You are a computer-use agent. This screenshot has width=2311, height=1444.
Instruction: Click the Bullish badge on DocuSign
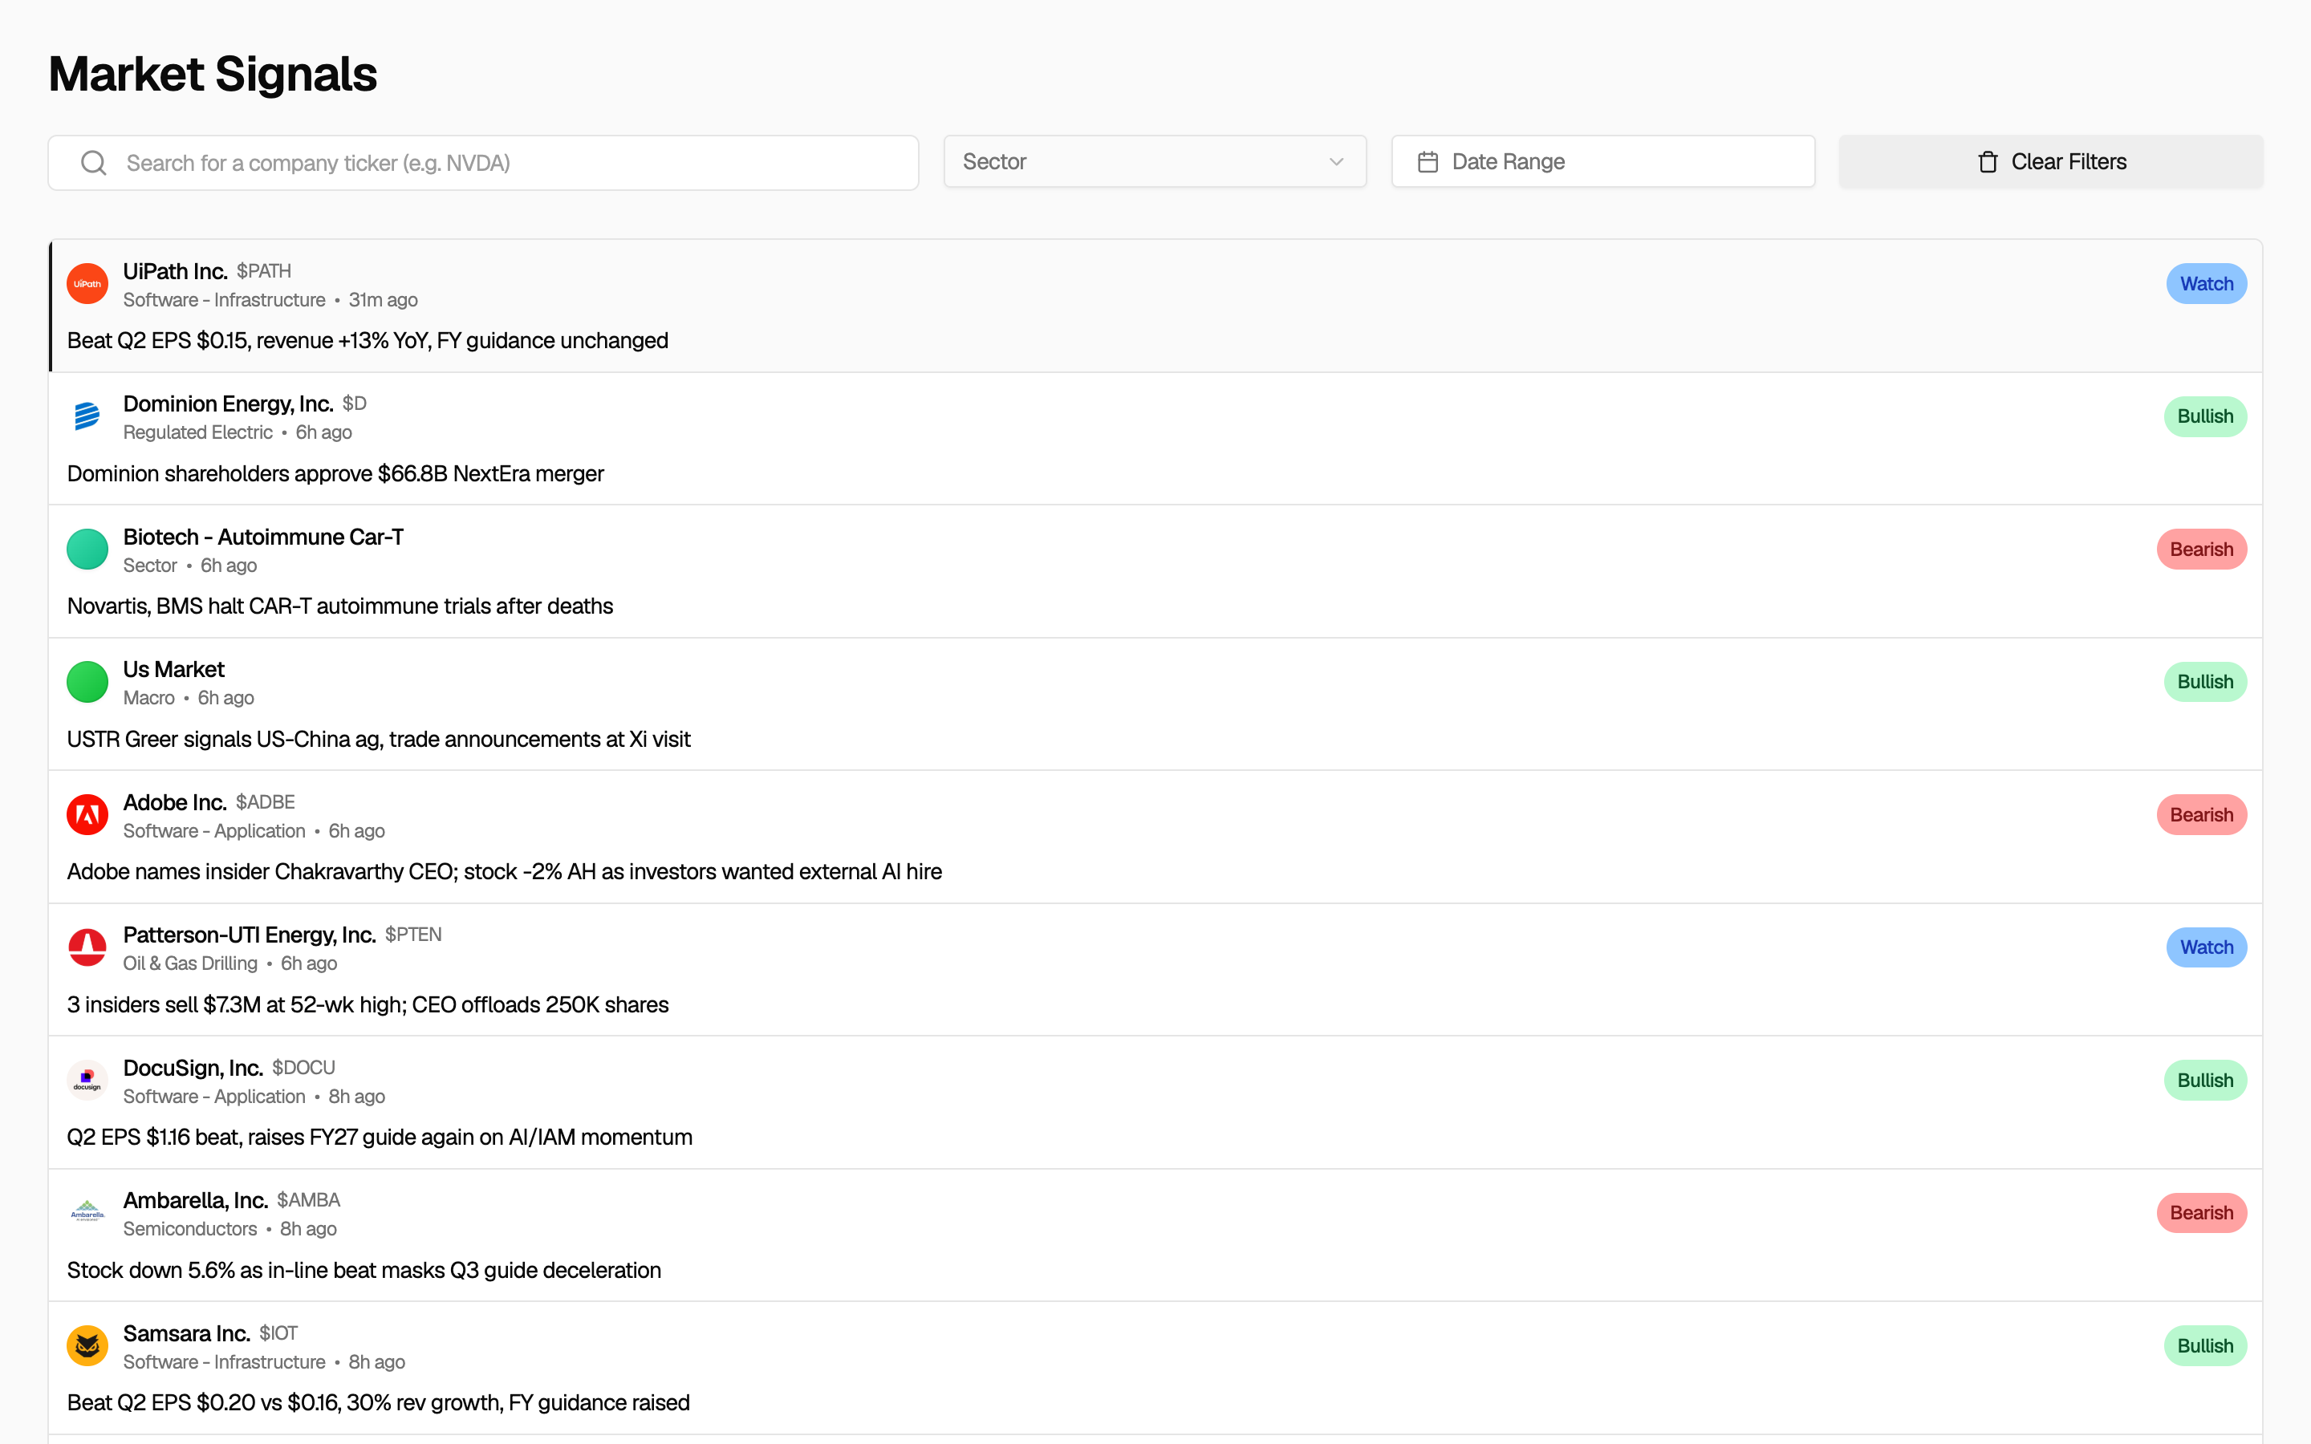point(2205,1080)
